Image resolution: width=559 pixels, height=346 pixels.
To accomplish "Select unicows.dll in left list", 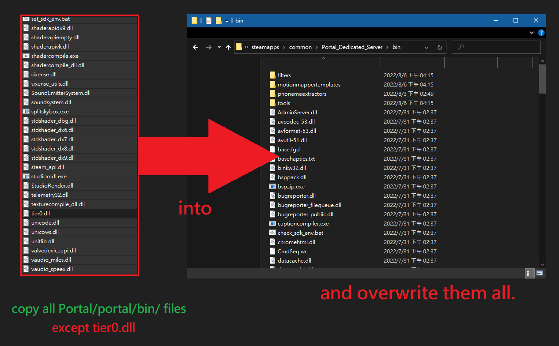I will (79, 232).
